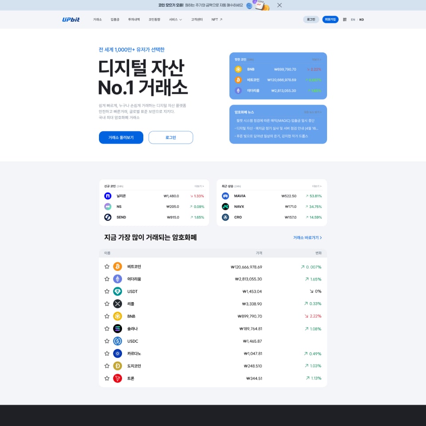Click the Tron icon

(x=118, y=378)
